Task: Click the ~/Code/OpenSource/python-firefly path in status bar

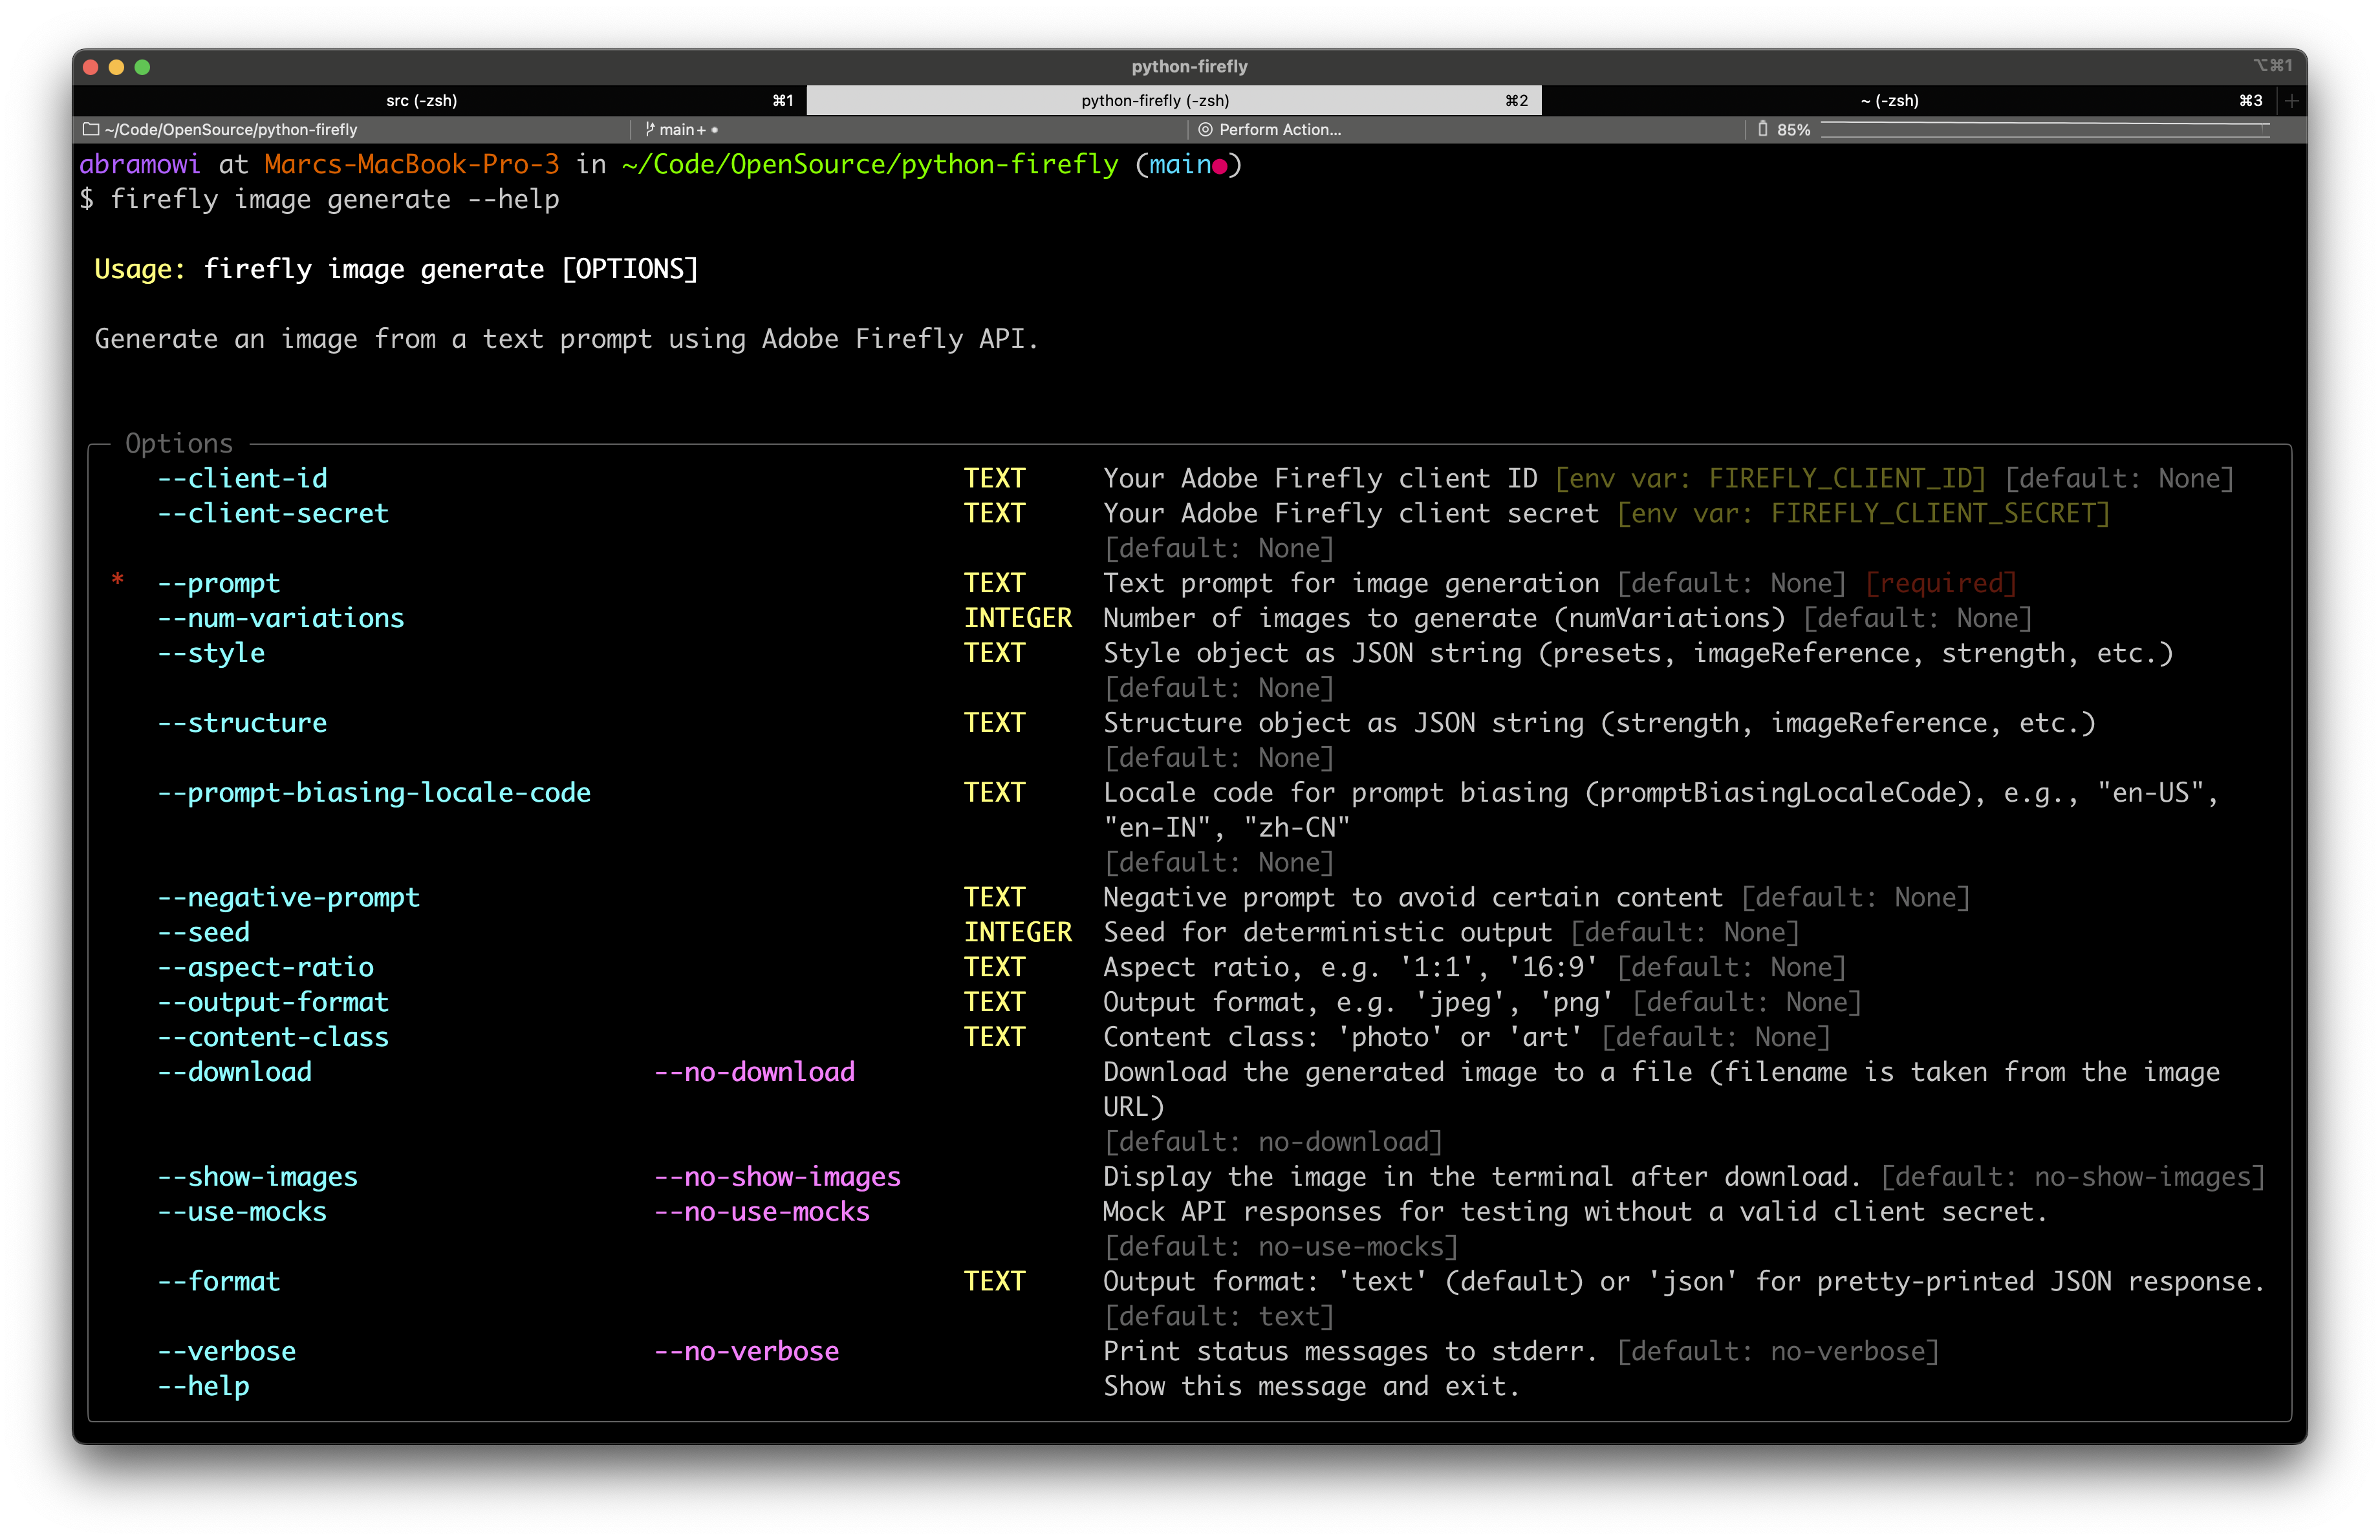Action: [231, 129]
